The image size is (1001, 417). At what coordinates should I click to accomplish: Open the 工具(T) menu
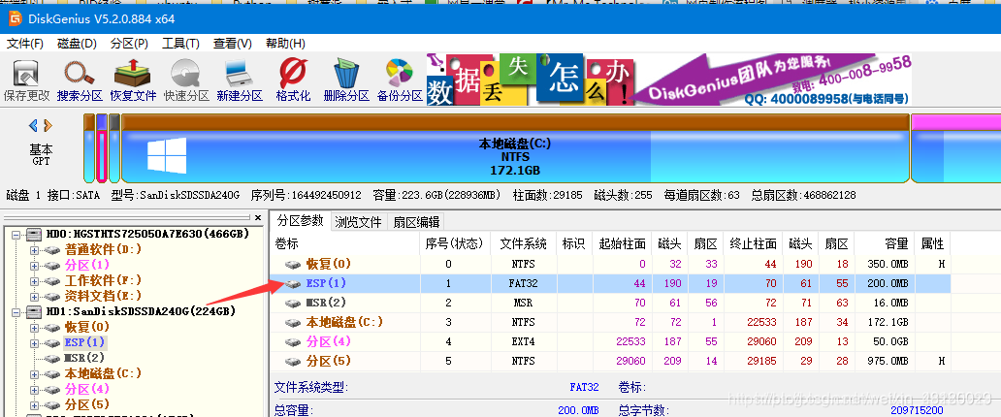(180, 44)
